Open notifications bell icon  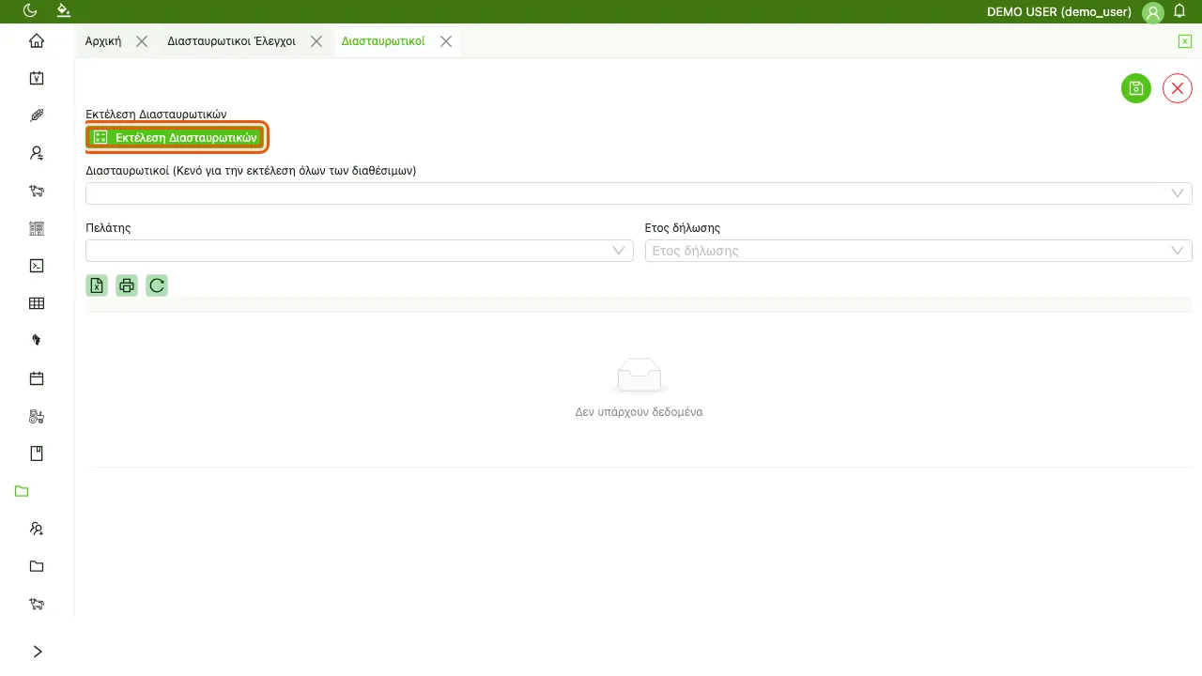(x=1180, y=11)
